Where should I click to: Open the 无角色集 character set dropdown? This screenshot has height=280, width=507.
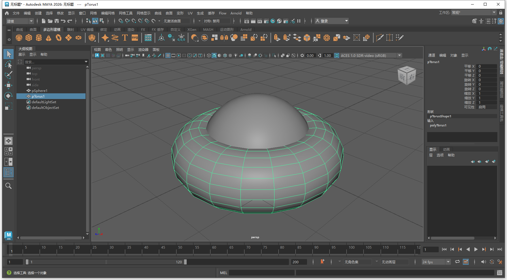pyautogui.click(x=357, y=262)
